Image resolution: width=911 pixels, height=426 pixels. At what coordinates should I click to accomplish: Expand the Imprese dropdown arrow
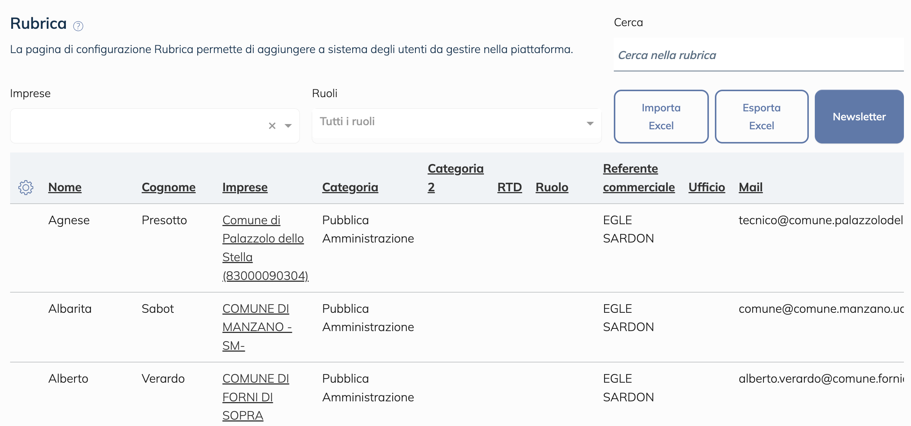[288, 126]
